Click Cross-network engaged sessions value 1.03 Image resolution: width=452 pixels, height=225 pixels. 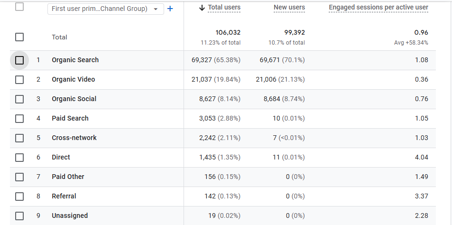pyautogui.click(x=422, y=138)
